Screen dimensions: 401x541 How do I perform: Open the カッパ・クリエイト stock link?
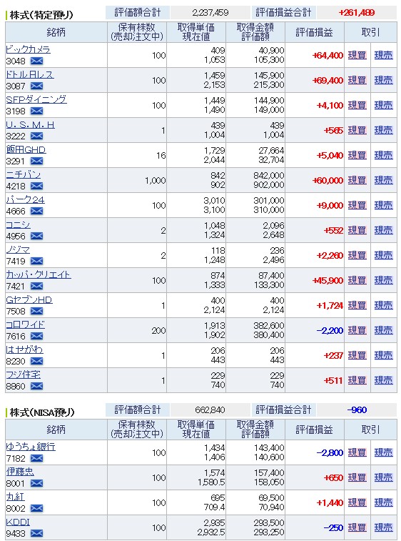click(39, 274)
